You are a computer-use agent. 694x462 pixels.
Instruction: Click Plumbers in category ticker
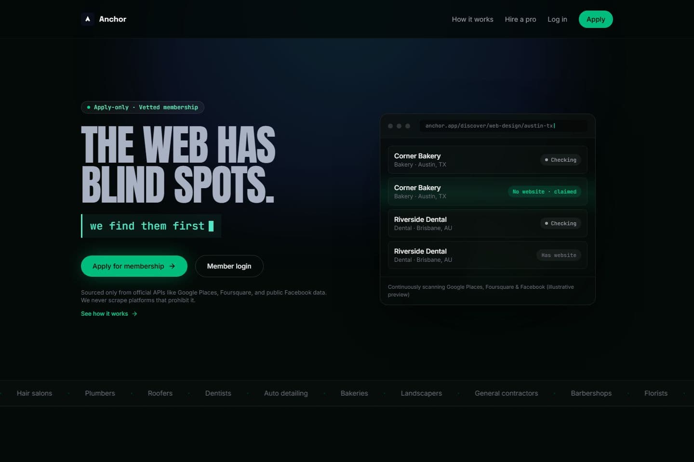(100, 393)
